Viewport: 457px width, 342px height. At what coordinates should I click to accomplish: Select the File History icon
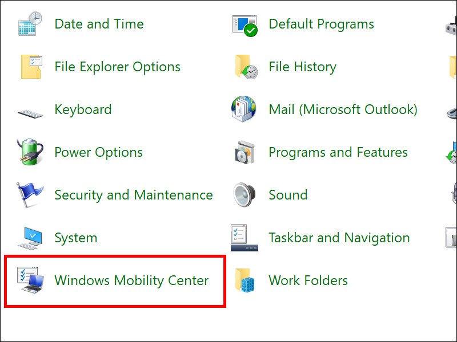(x=244, y=67)
